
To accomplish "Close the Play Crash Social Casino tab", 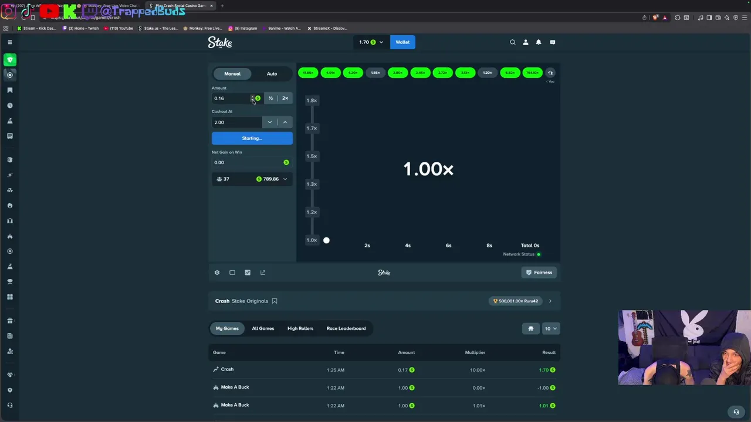I will pyautogui.click(x=211, y=6).
